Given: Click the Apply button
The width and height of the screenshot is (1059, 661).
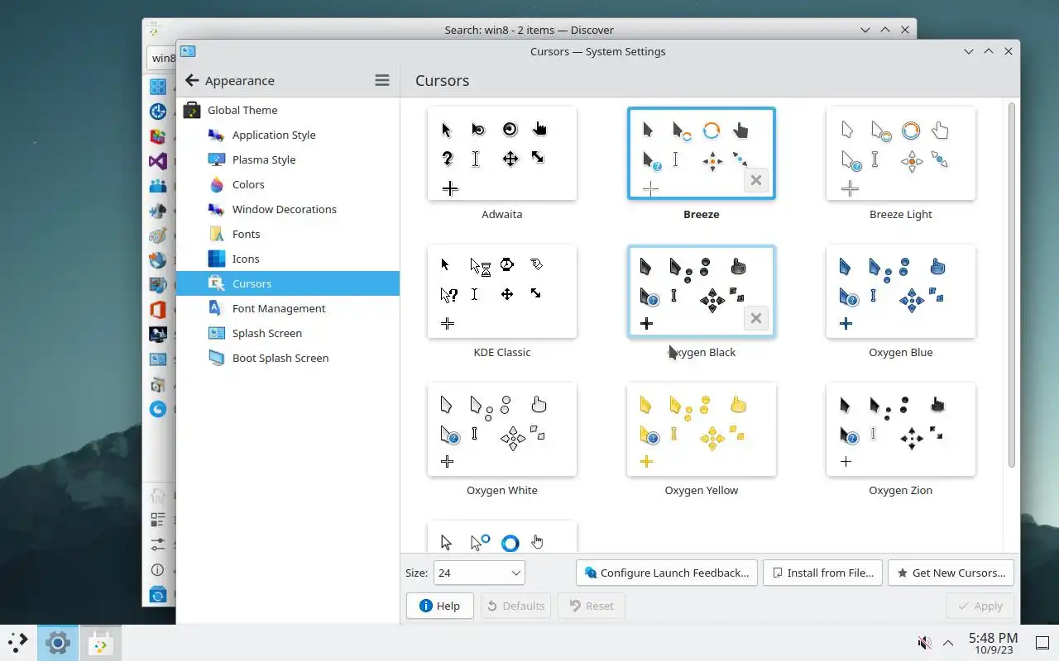Looking at the screenshot, I should point(980,606).
